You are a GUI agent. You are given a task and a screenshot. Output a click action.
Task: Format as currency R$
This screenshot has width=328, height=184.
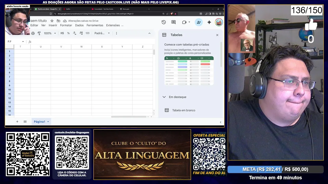pos(62,33)
